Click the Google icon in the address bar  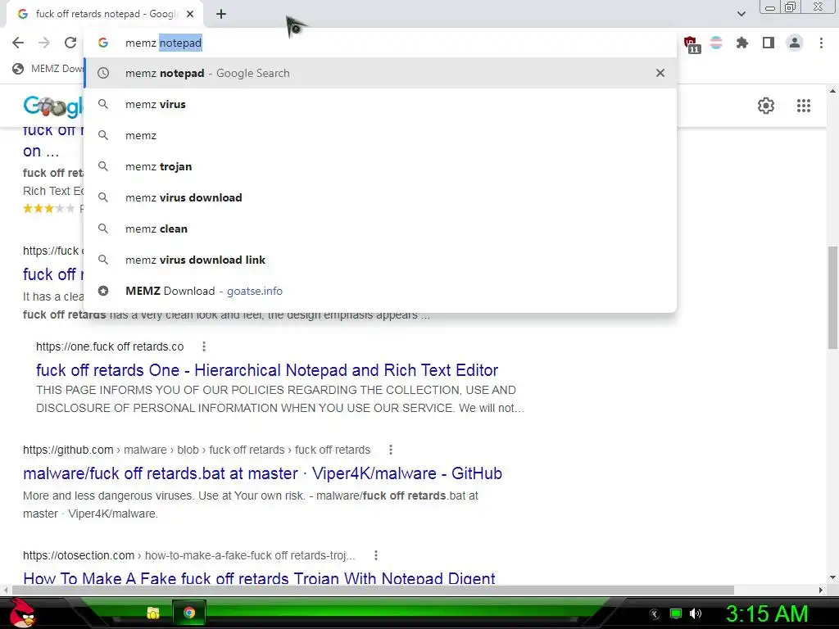[x=103, y=43]
